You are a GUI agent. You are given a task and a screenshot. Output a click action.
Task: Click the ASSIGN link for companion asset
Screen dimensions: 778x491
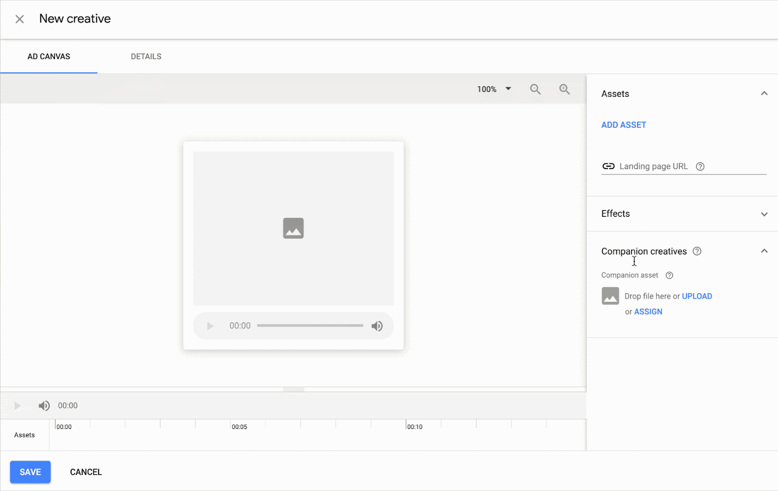648,312
